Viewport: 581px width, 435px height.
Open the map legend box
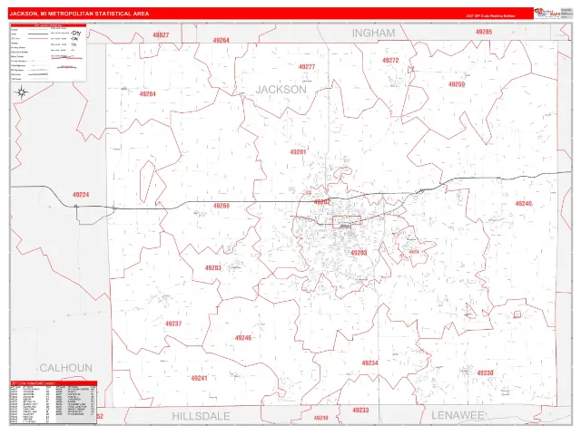point(48,53)
